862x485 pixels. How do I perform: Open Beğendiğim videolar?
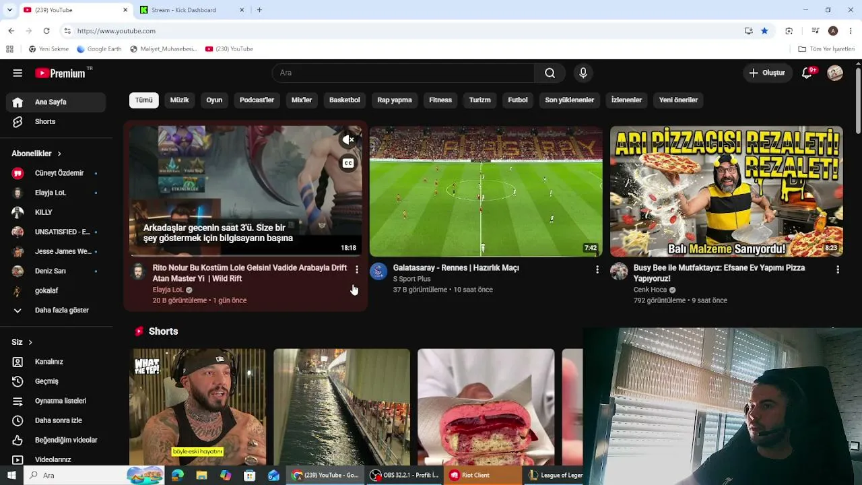point(56,440)
